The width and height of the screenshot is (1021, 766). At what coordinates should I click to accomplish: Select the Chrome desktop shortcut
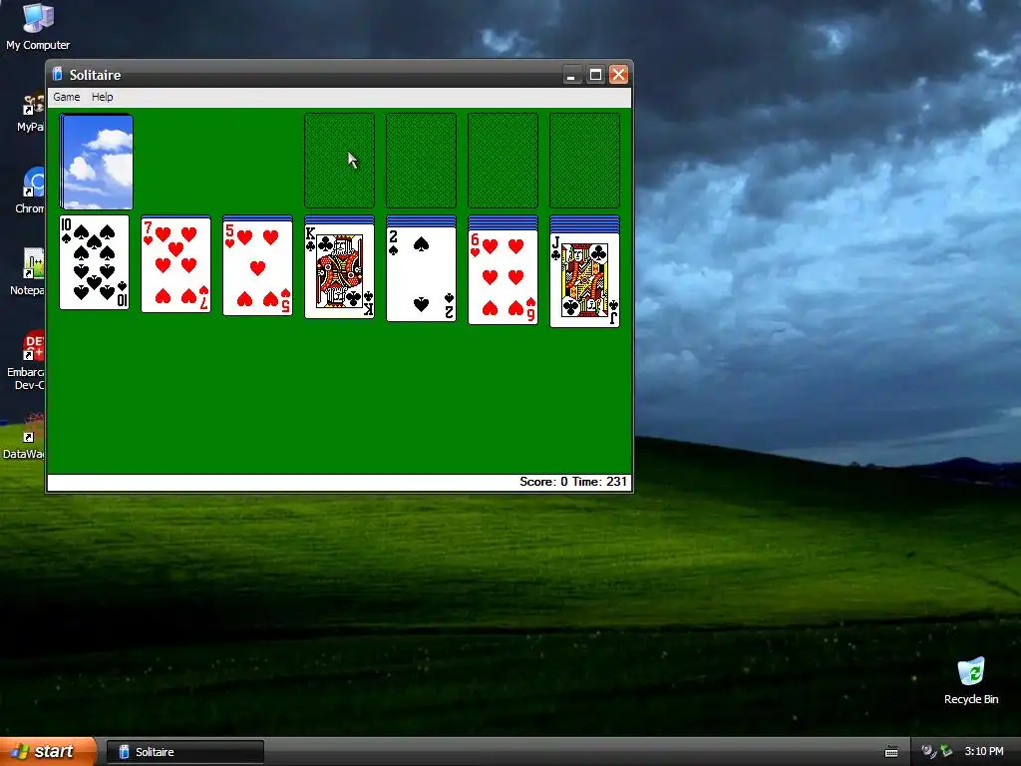[x=29, y=191]
